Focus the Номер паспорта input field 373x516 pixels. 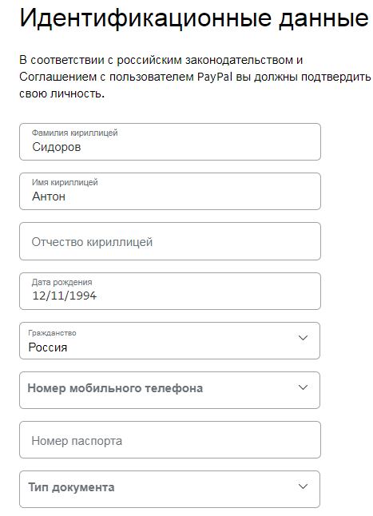click(170, 439)
